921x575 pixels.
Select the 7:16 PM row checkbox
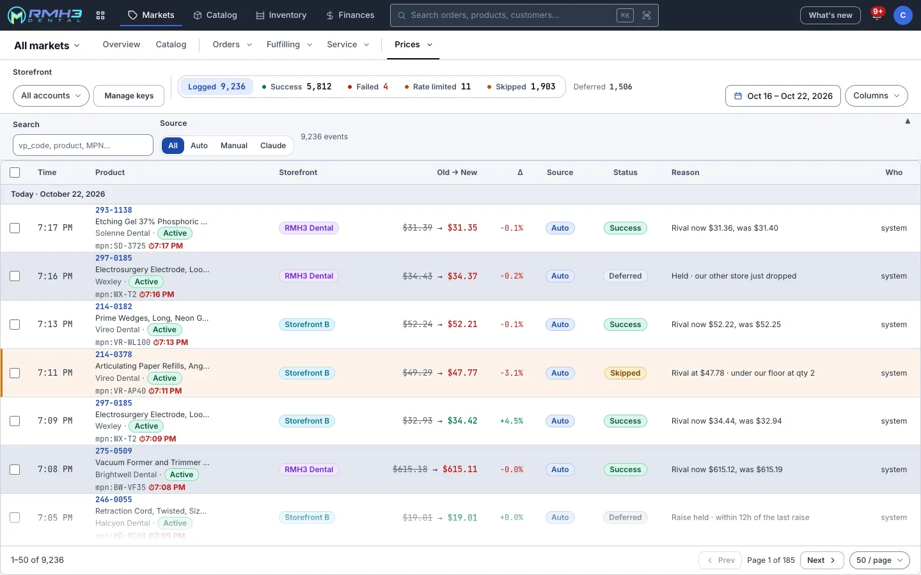(x=15, y=276)
